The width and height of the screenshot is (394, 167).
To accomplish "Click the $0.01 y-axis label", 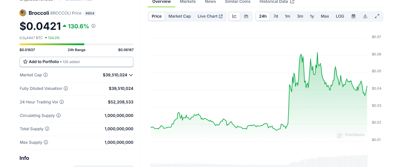I will [376, 140].
